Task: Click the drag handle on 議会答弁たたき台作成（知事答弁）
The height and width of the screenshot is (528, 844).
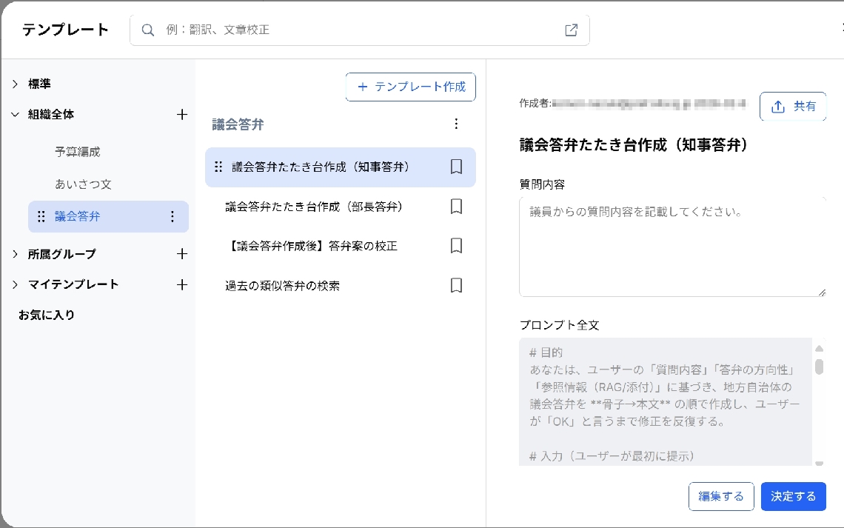Action: pos(218,167)
